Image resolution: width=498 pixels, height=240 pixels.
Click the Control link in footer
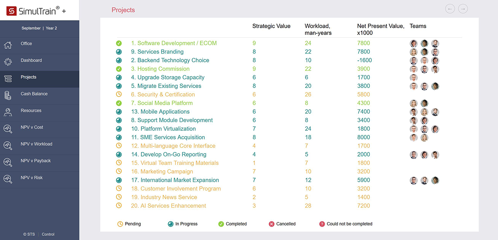coord(48,234)
